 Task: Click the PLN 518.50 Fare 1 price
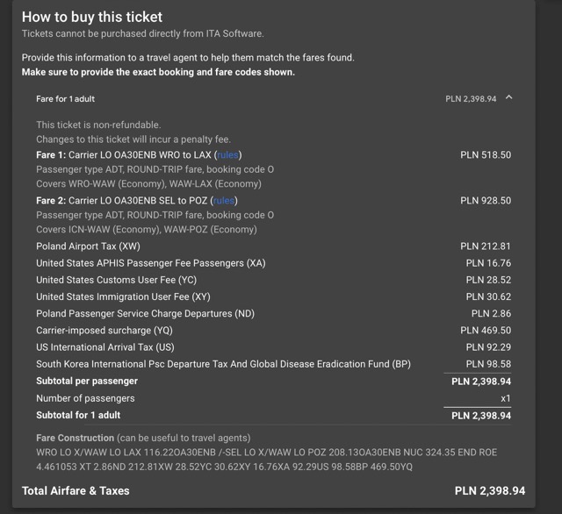tap(486, 155)
